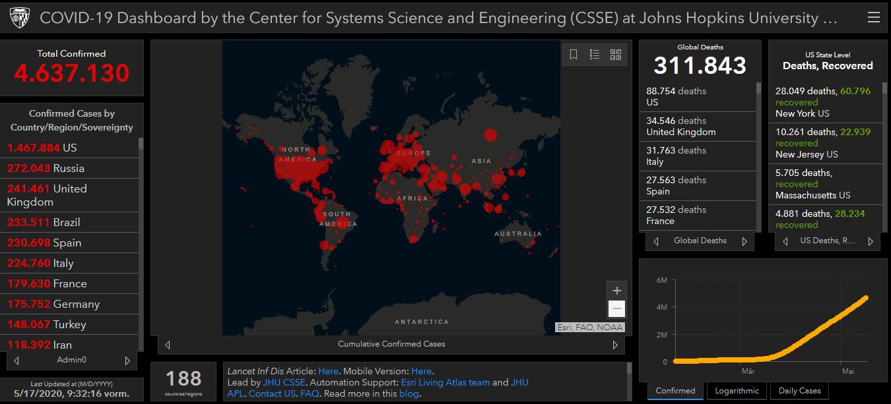Open the hamburger menu in header
Image resolution: width=891 pixels, height=404 pixels.
pyautogui.click(x=873, y=18)
